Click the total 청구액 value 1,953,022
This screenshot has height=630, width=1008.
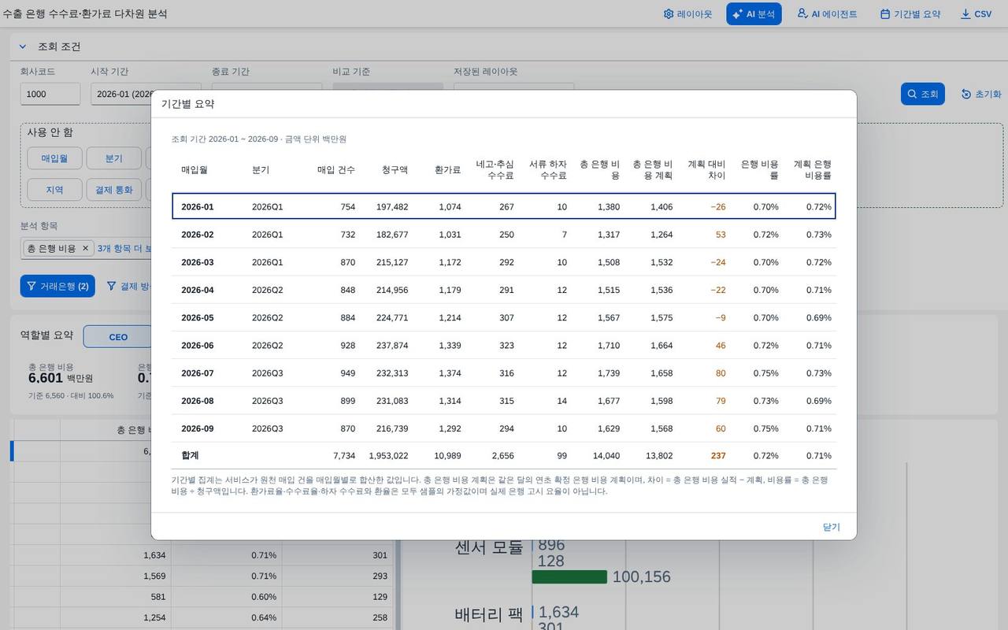pos(388,455)
